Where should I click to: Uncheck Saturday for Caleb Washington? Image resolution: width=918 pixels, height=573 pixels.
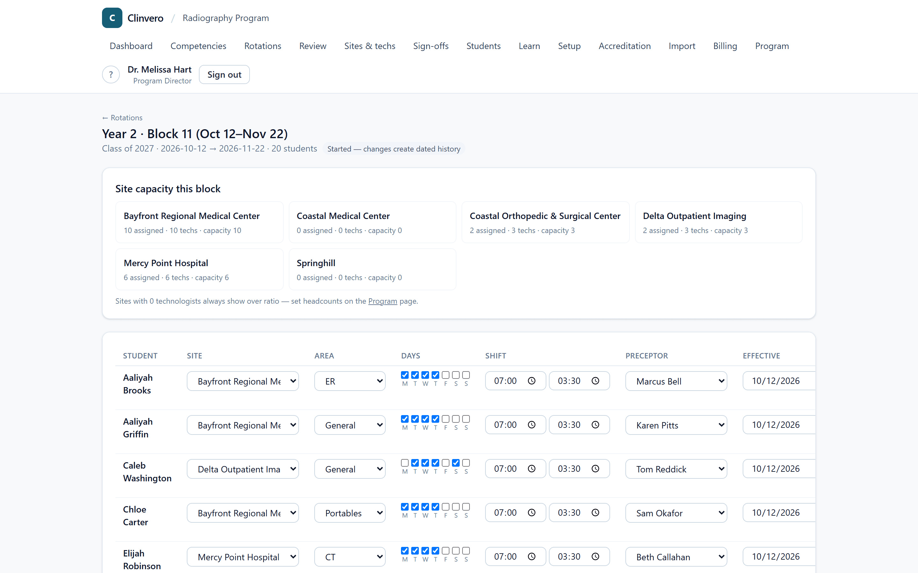tap(456, 463)
